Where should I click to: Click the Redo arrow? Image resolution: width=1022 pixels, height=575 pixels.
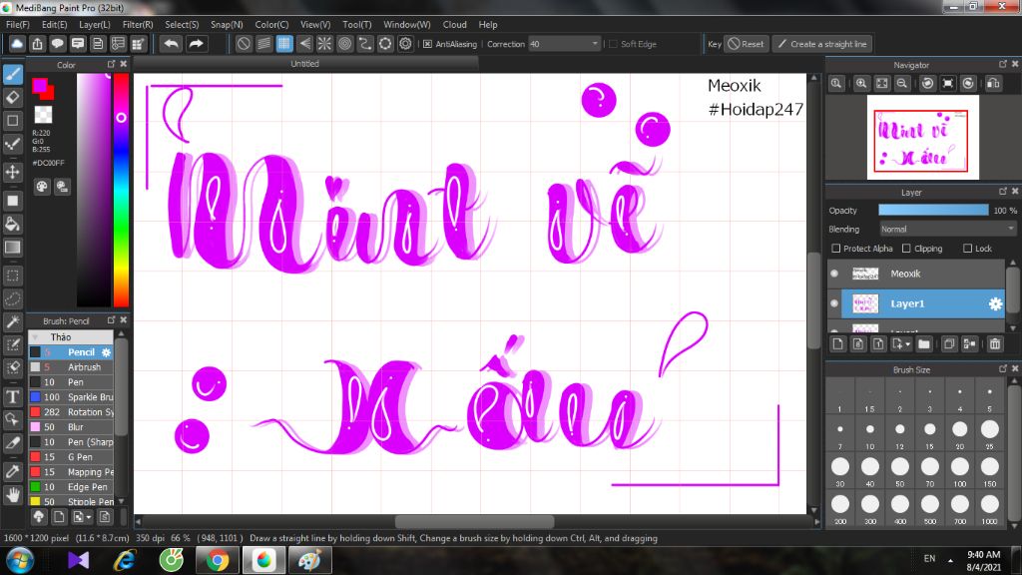point(196,44)
